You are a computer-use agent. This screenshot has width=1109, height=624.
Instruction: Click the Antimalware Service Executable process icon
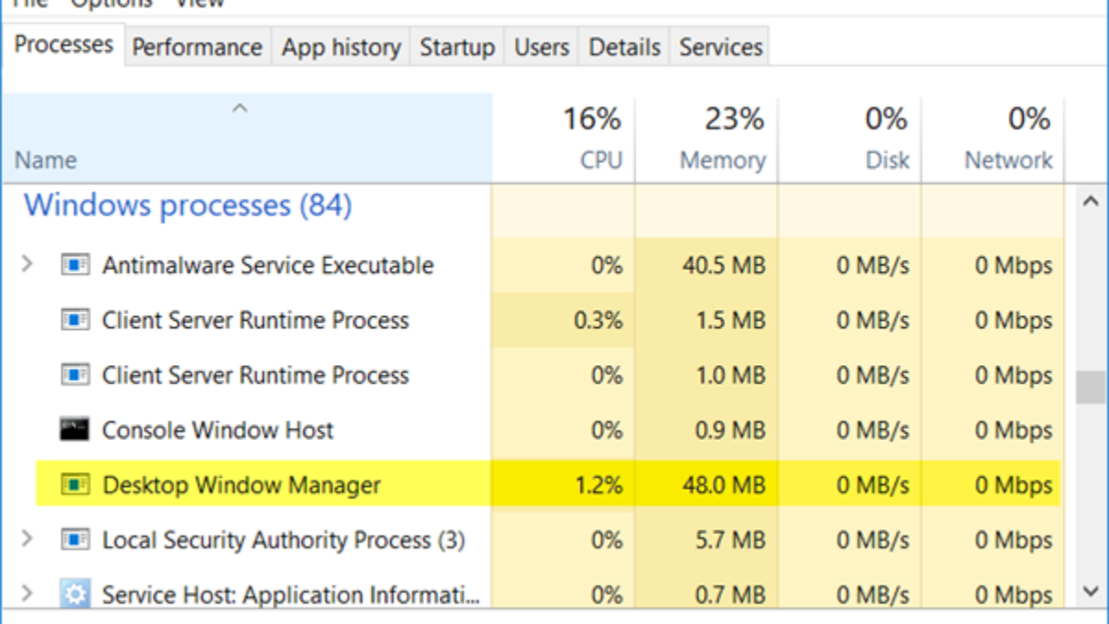coord(75,265)
